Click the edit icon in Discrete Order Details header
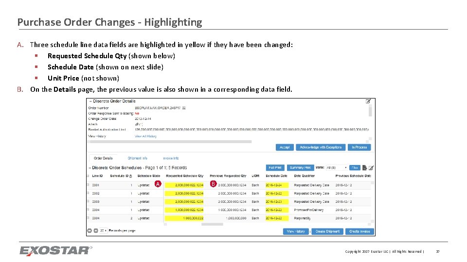This screenshot has width=467, height=262. (x=368, y=101)
